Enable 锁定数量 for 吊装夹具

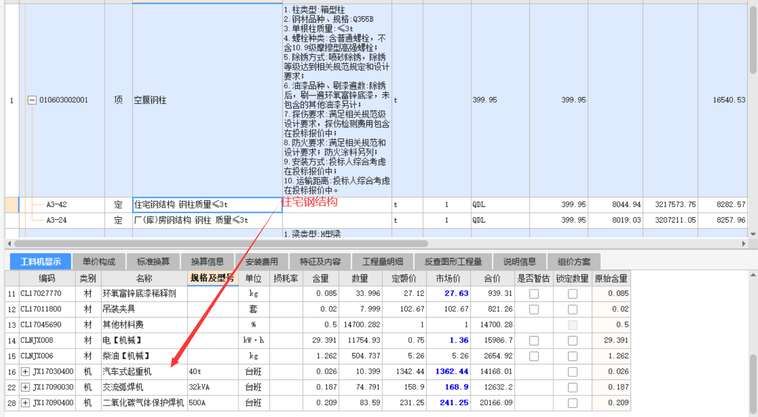point(572,309)
